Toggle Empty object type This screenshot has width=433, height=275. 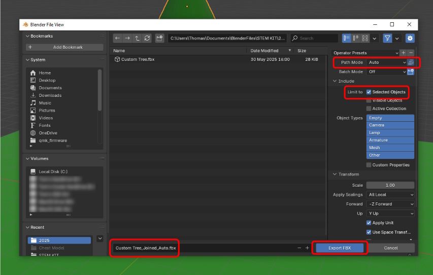click(x=390, y=118)
